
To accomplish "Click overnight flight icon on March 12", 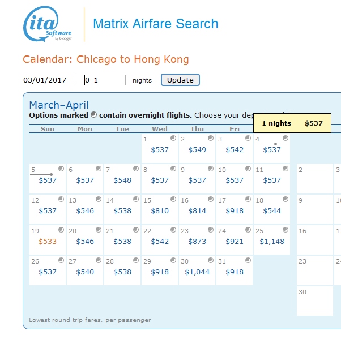I will click(x=61, y=199).
